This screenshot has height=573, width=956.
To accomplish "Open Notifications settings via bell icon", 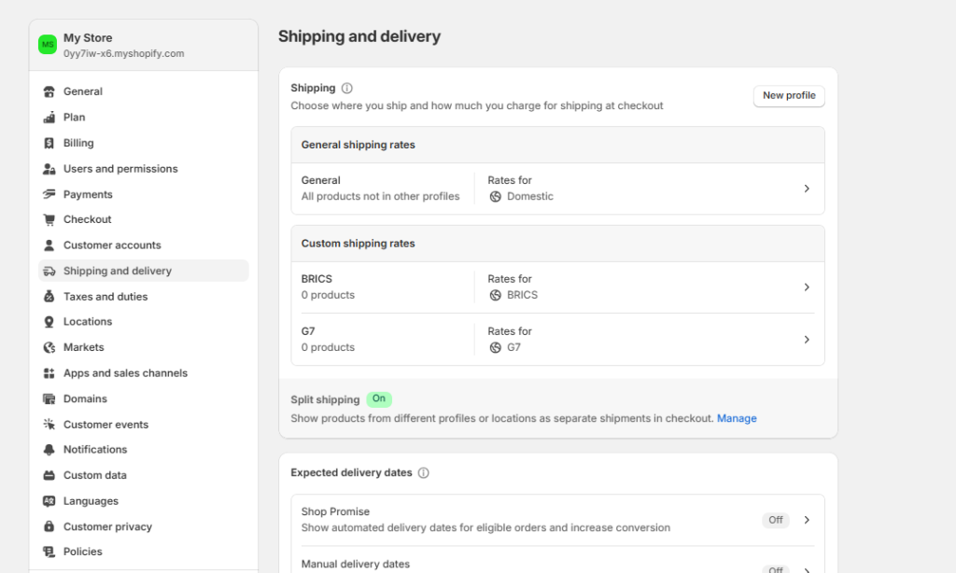I will (49, 449).
